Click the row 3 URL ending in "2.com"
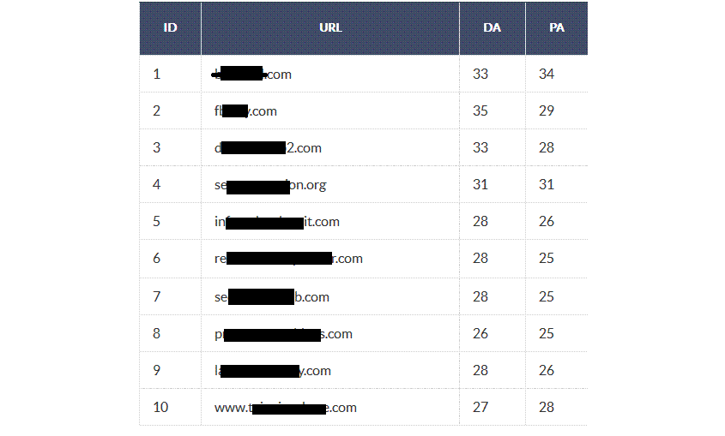The width and height of the screenshot is (725, 436). point(268,148)
